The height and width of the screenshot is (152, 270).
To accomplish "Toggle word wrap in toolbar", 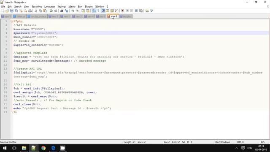I will (x=94, y=11).
